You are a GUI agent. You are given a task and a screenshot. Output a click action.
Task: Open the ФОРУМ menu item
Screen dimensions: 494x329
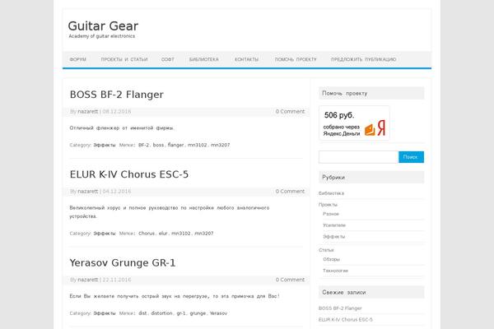click(x=78, y=59)
